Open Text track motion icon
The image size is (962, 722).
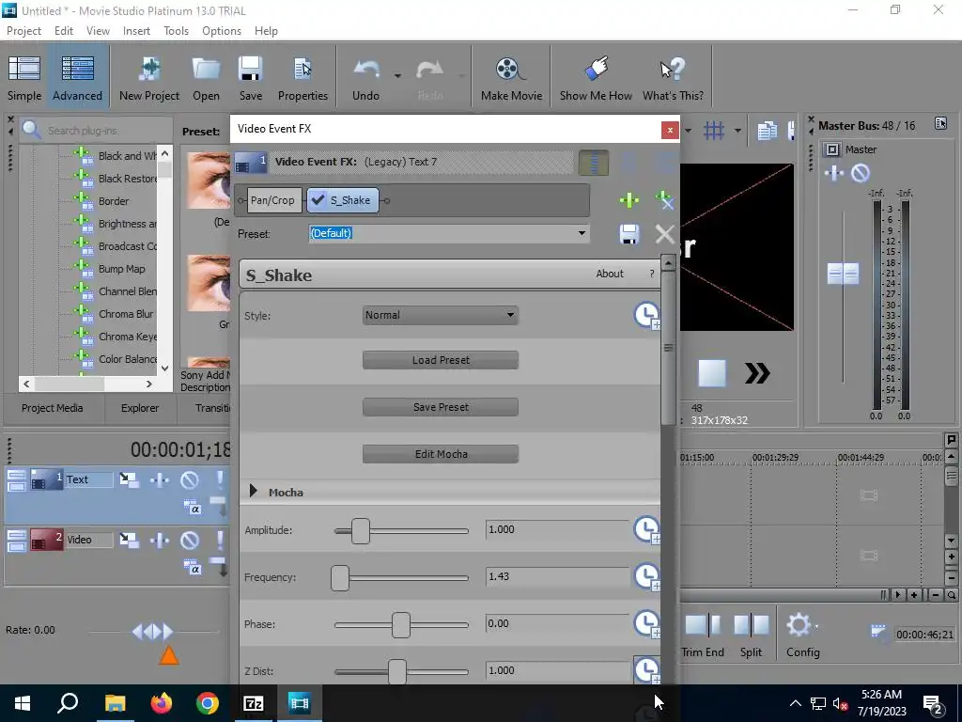[129, 479]
